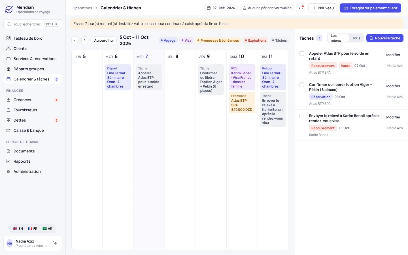This screenshot has height=255, width=408.
Task: Open Aucune période verrouillée lock status
Action: point(267,8)
